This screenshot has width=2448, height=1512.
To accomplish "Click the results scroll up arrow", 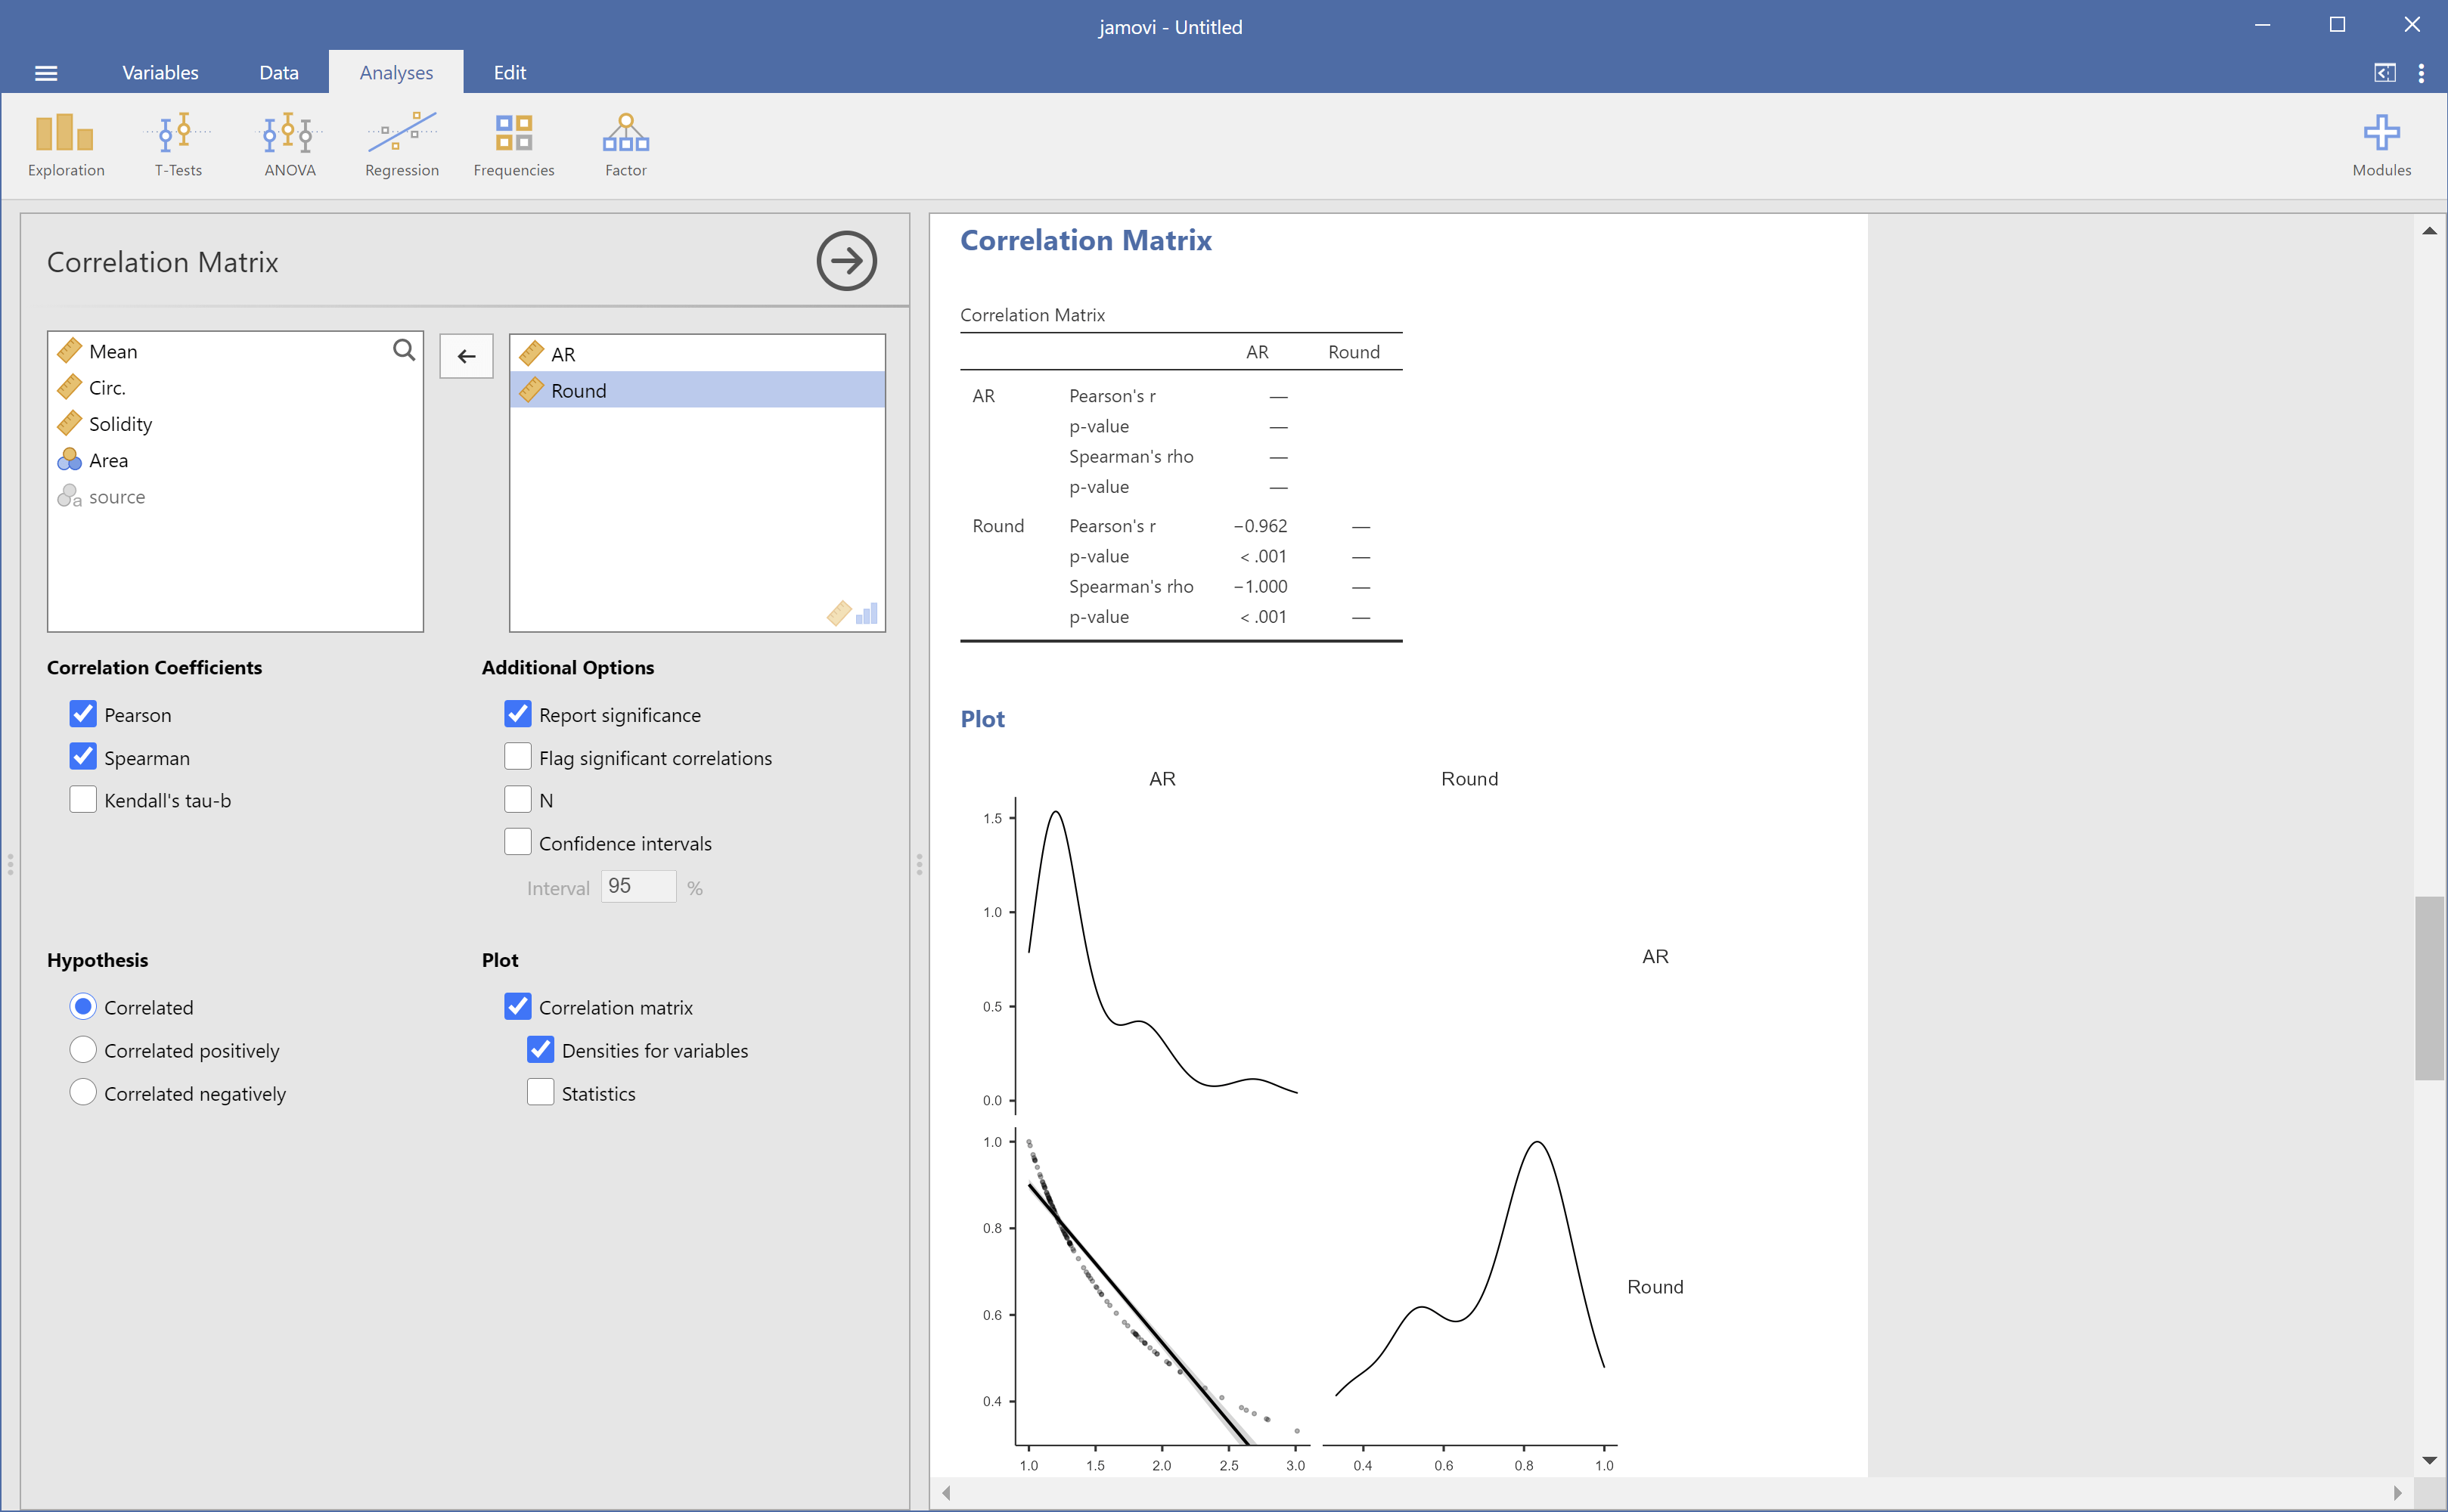I will click(x=2429, y=231).
